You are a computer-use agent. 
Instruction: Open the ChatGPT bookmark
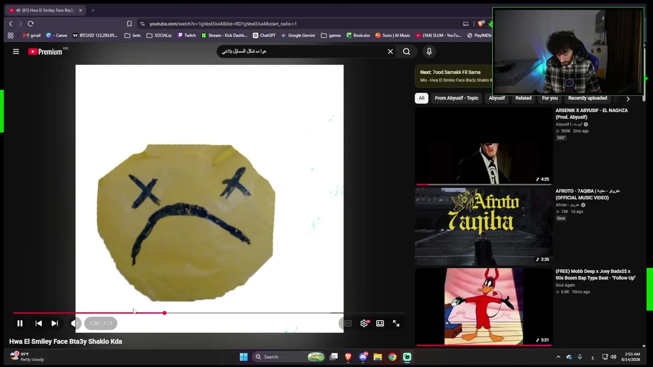pos(264,35)
